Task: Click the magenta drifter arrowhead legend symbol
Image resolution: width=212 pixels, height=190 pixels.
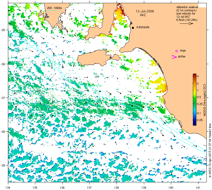Action: 174,57
